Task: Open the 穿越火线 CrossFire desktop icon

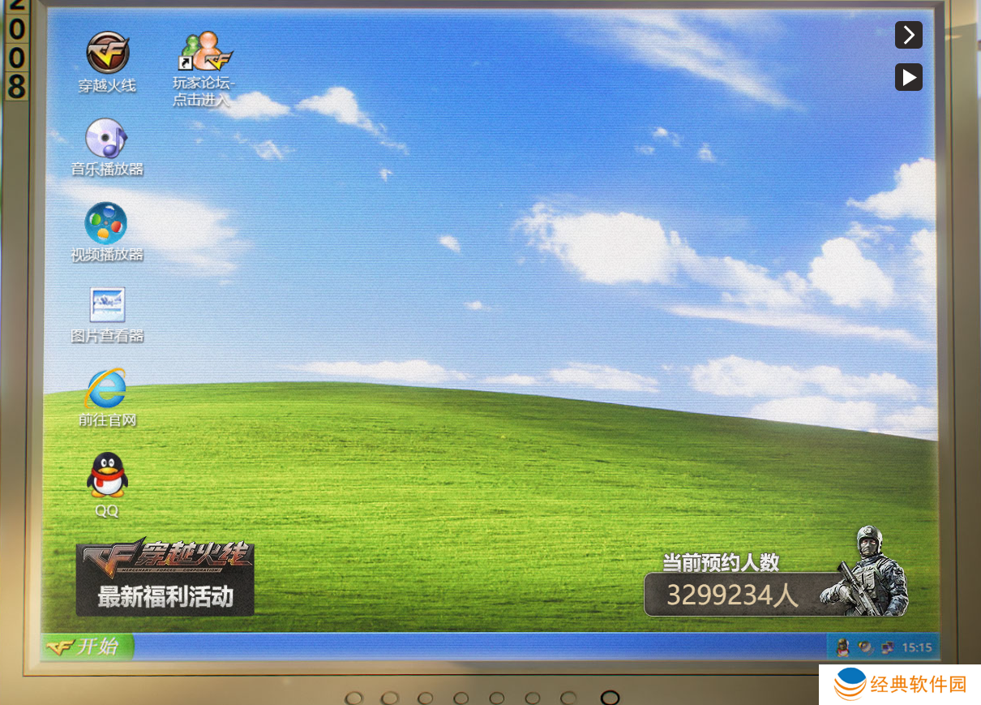Action: [107, 62]
